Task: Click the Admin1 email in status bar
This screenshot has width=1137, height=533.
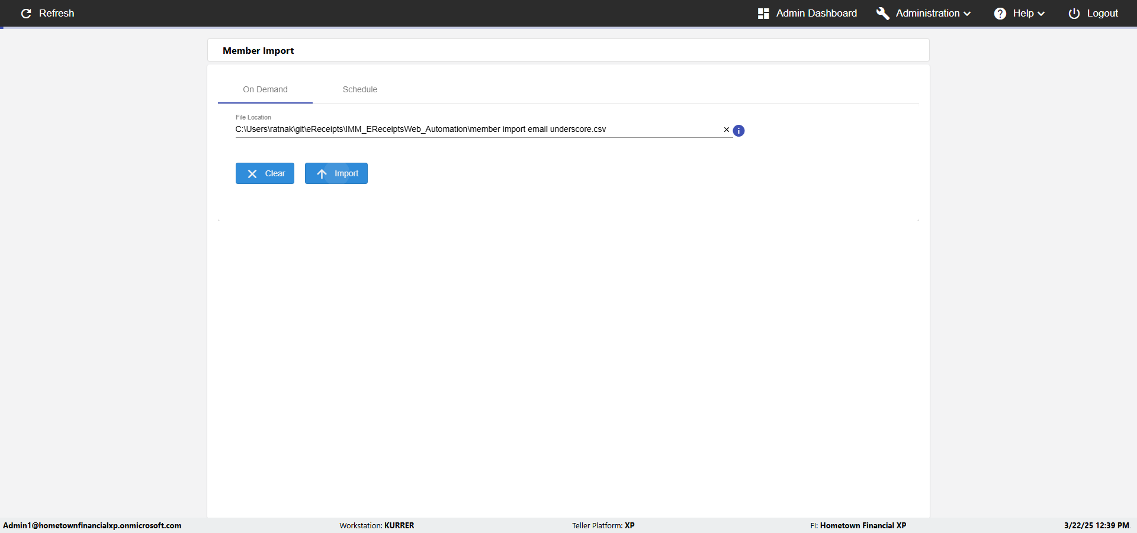Action: [92, 525]
